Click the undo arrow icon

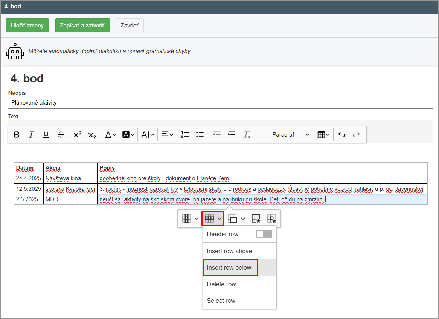click(x=341, y=135)
